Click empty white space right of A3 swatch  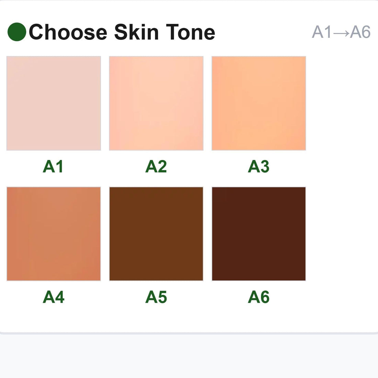(x=342, y=103)
